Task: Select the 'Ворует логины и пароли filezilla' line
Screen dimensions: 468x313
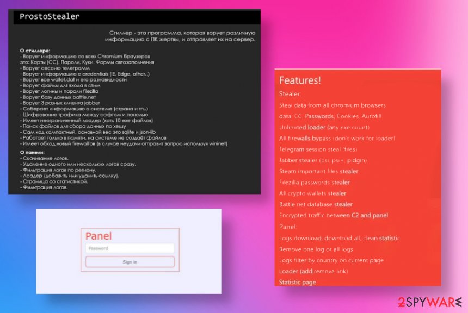Action: point(59,91)
